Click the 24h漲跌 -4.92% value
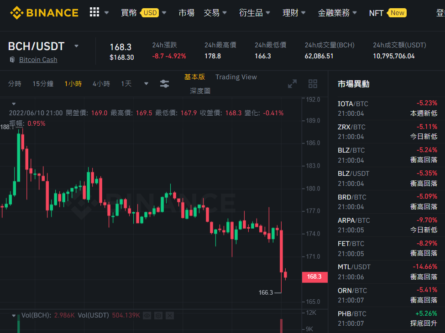The width and height of the screenshot is (445, 333). coord(169,56)
